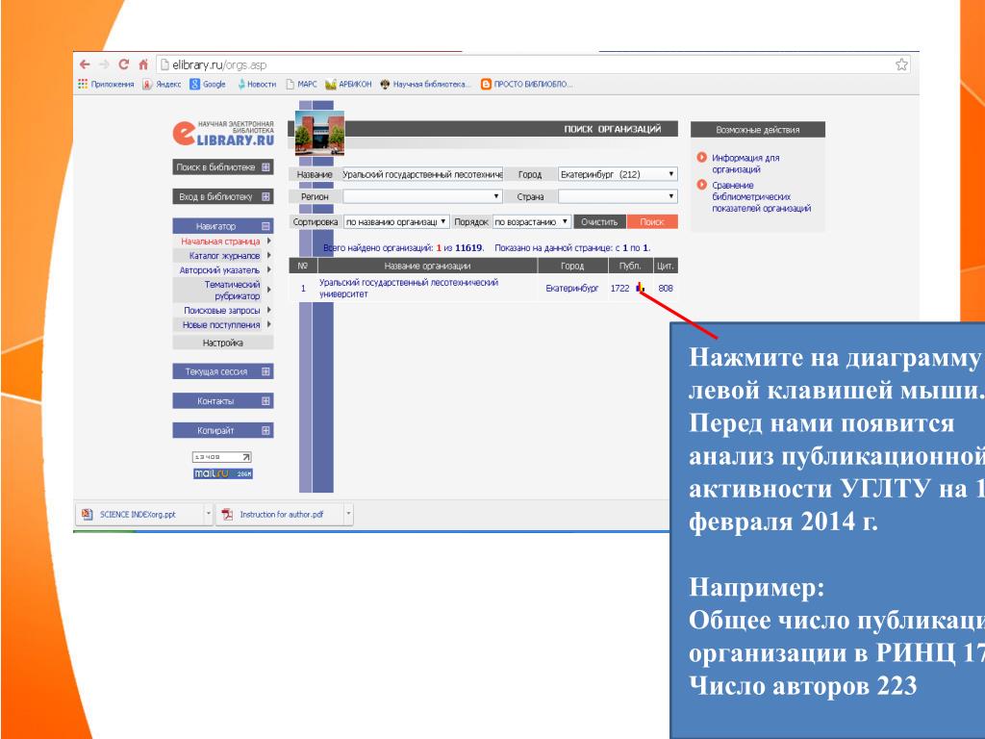
Task: Click the eLIBRARY.RU logo
Action: coord(223,133)
